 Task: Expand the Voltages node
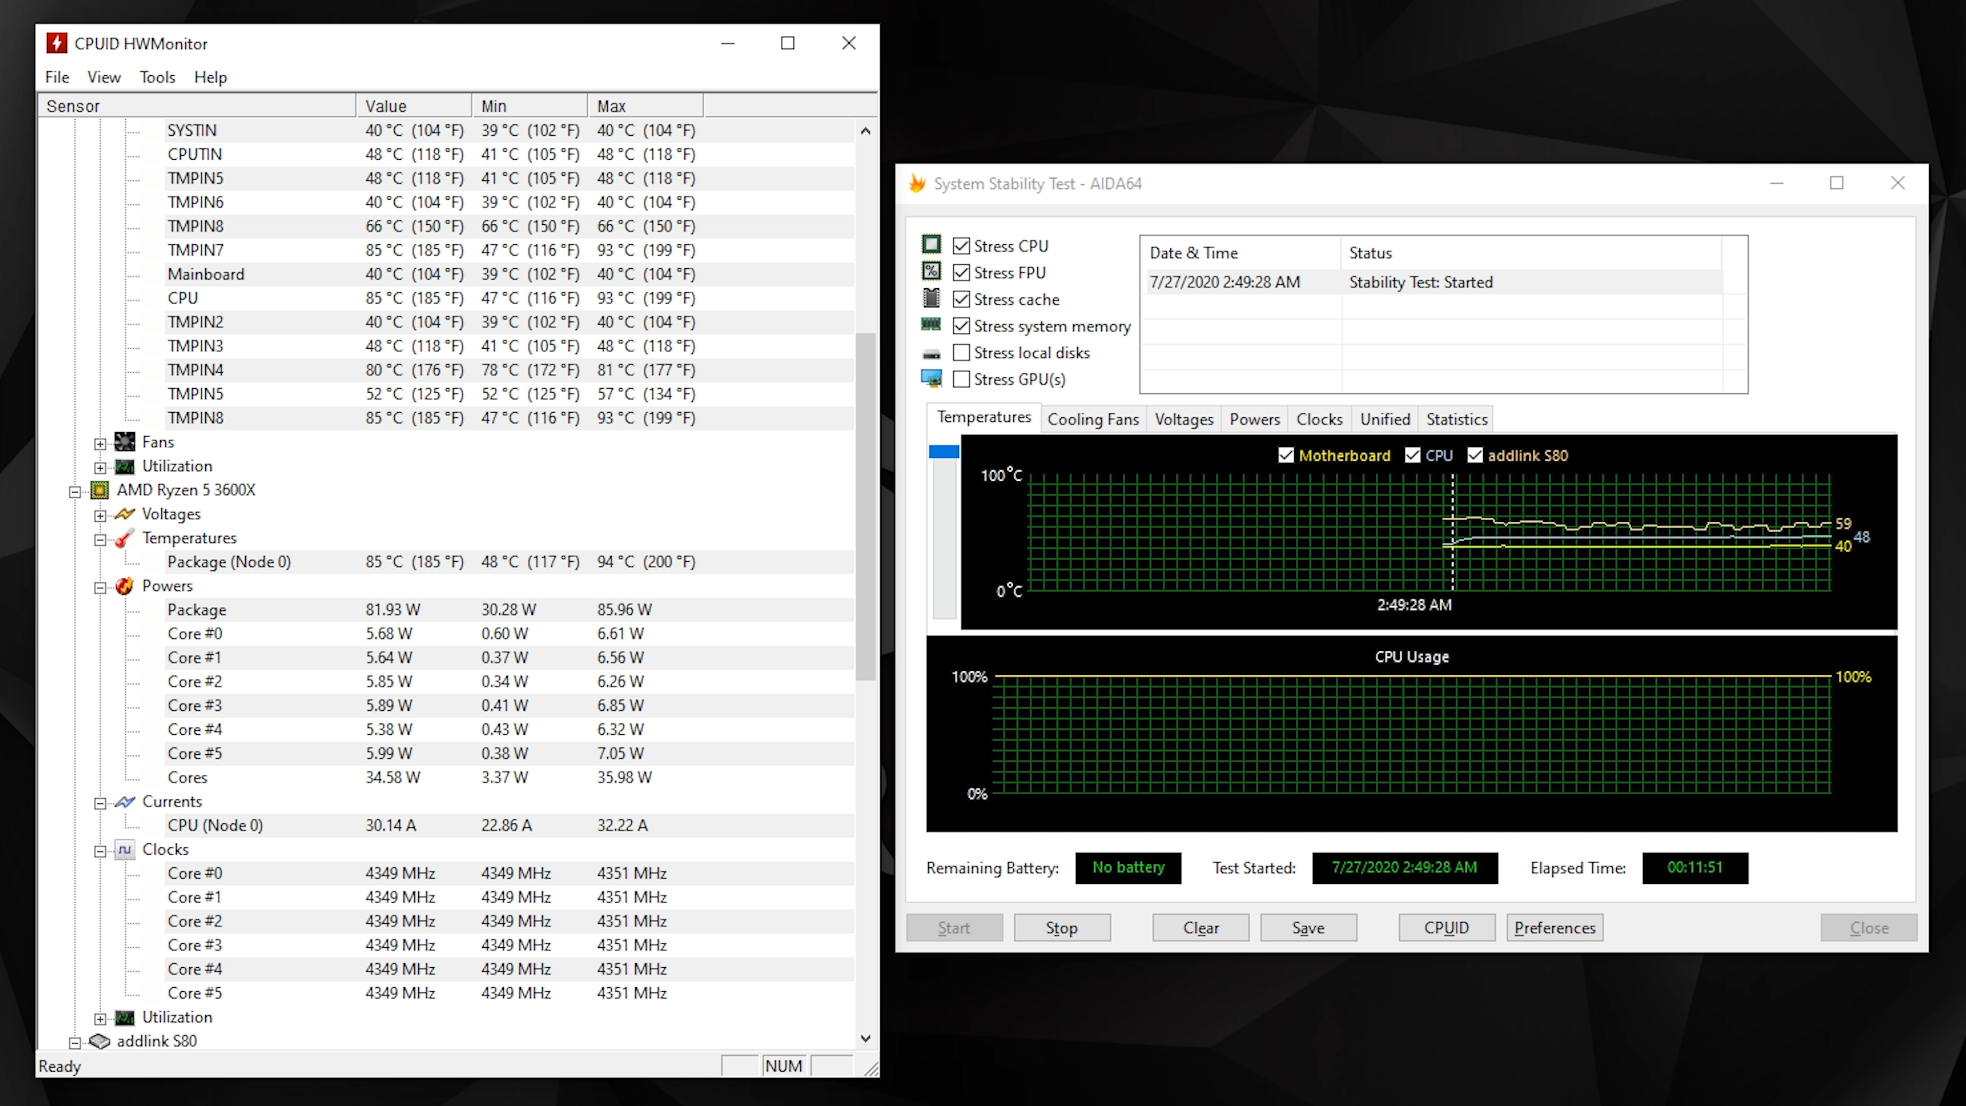tap(100, 515)
